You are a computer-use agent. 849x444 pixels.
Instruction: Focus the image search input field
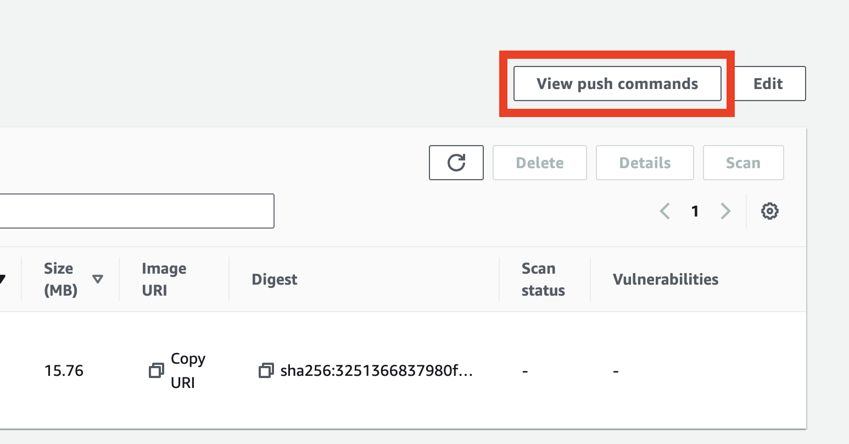137,211
